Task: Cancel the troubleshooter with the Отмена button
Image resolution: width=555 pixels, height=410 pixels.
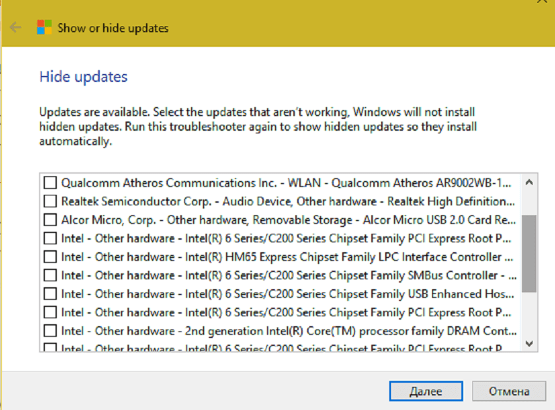Action: [509, 391]
